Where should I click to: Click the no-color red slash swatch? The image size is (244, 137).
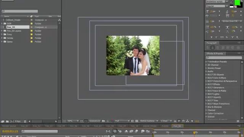pyautogui.click(x=235, y=7)
